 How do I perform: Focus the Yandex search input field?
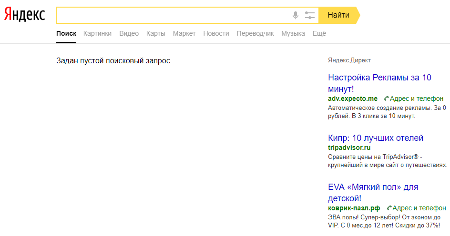(174, 15)
